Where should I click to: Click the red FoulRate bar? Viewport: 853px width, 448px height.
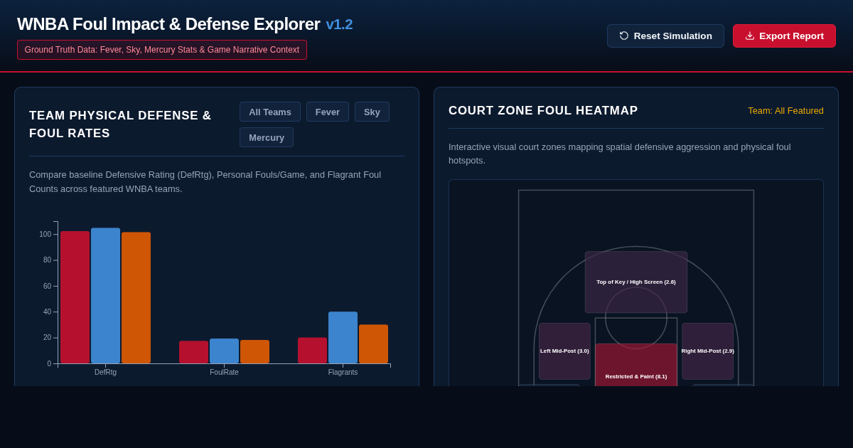tap(193, 352)
